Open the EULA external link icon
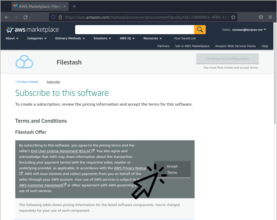Screen dimensions: 277x220 point(93,151)
